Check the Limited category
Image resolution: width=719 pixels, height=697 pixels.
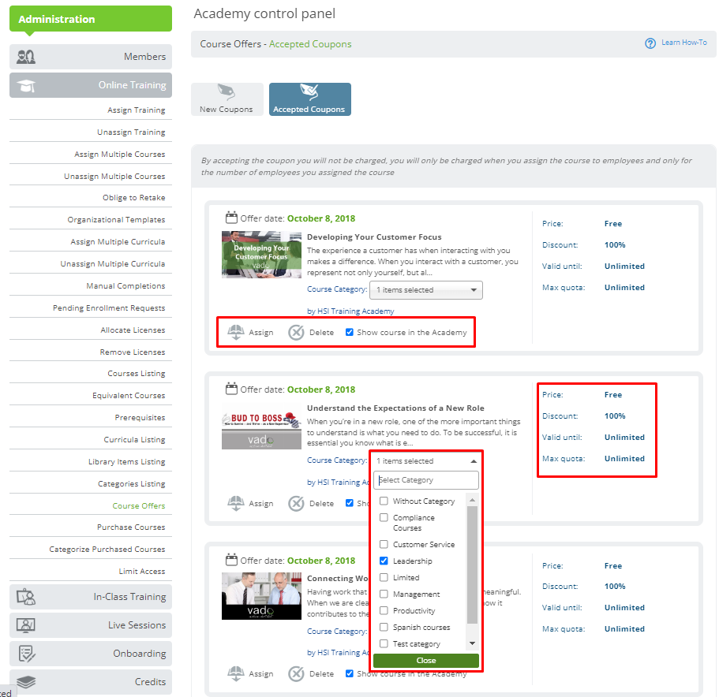[384, 577]
